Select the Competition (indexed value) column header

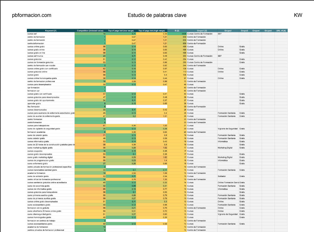coord(90,31)
